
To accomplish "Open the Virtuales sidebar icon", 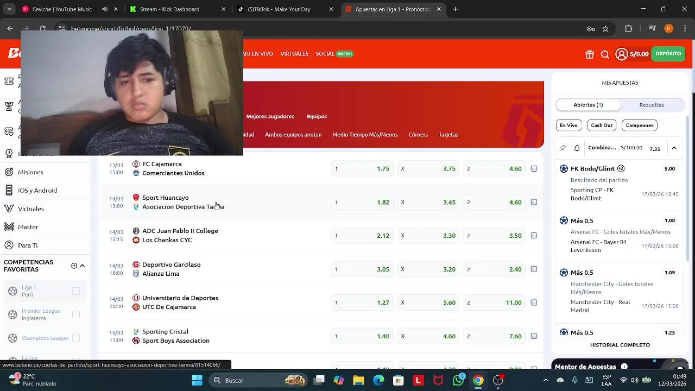I will (9, 209).
